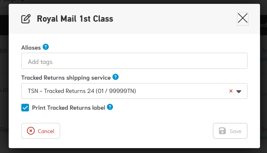Click the circled x icon in Cancel
This screenshot has height=153, width=267.
tap(31, 131)
